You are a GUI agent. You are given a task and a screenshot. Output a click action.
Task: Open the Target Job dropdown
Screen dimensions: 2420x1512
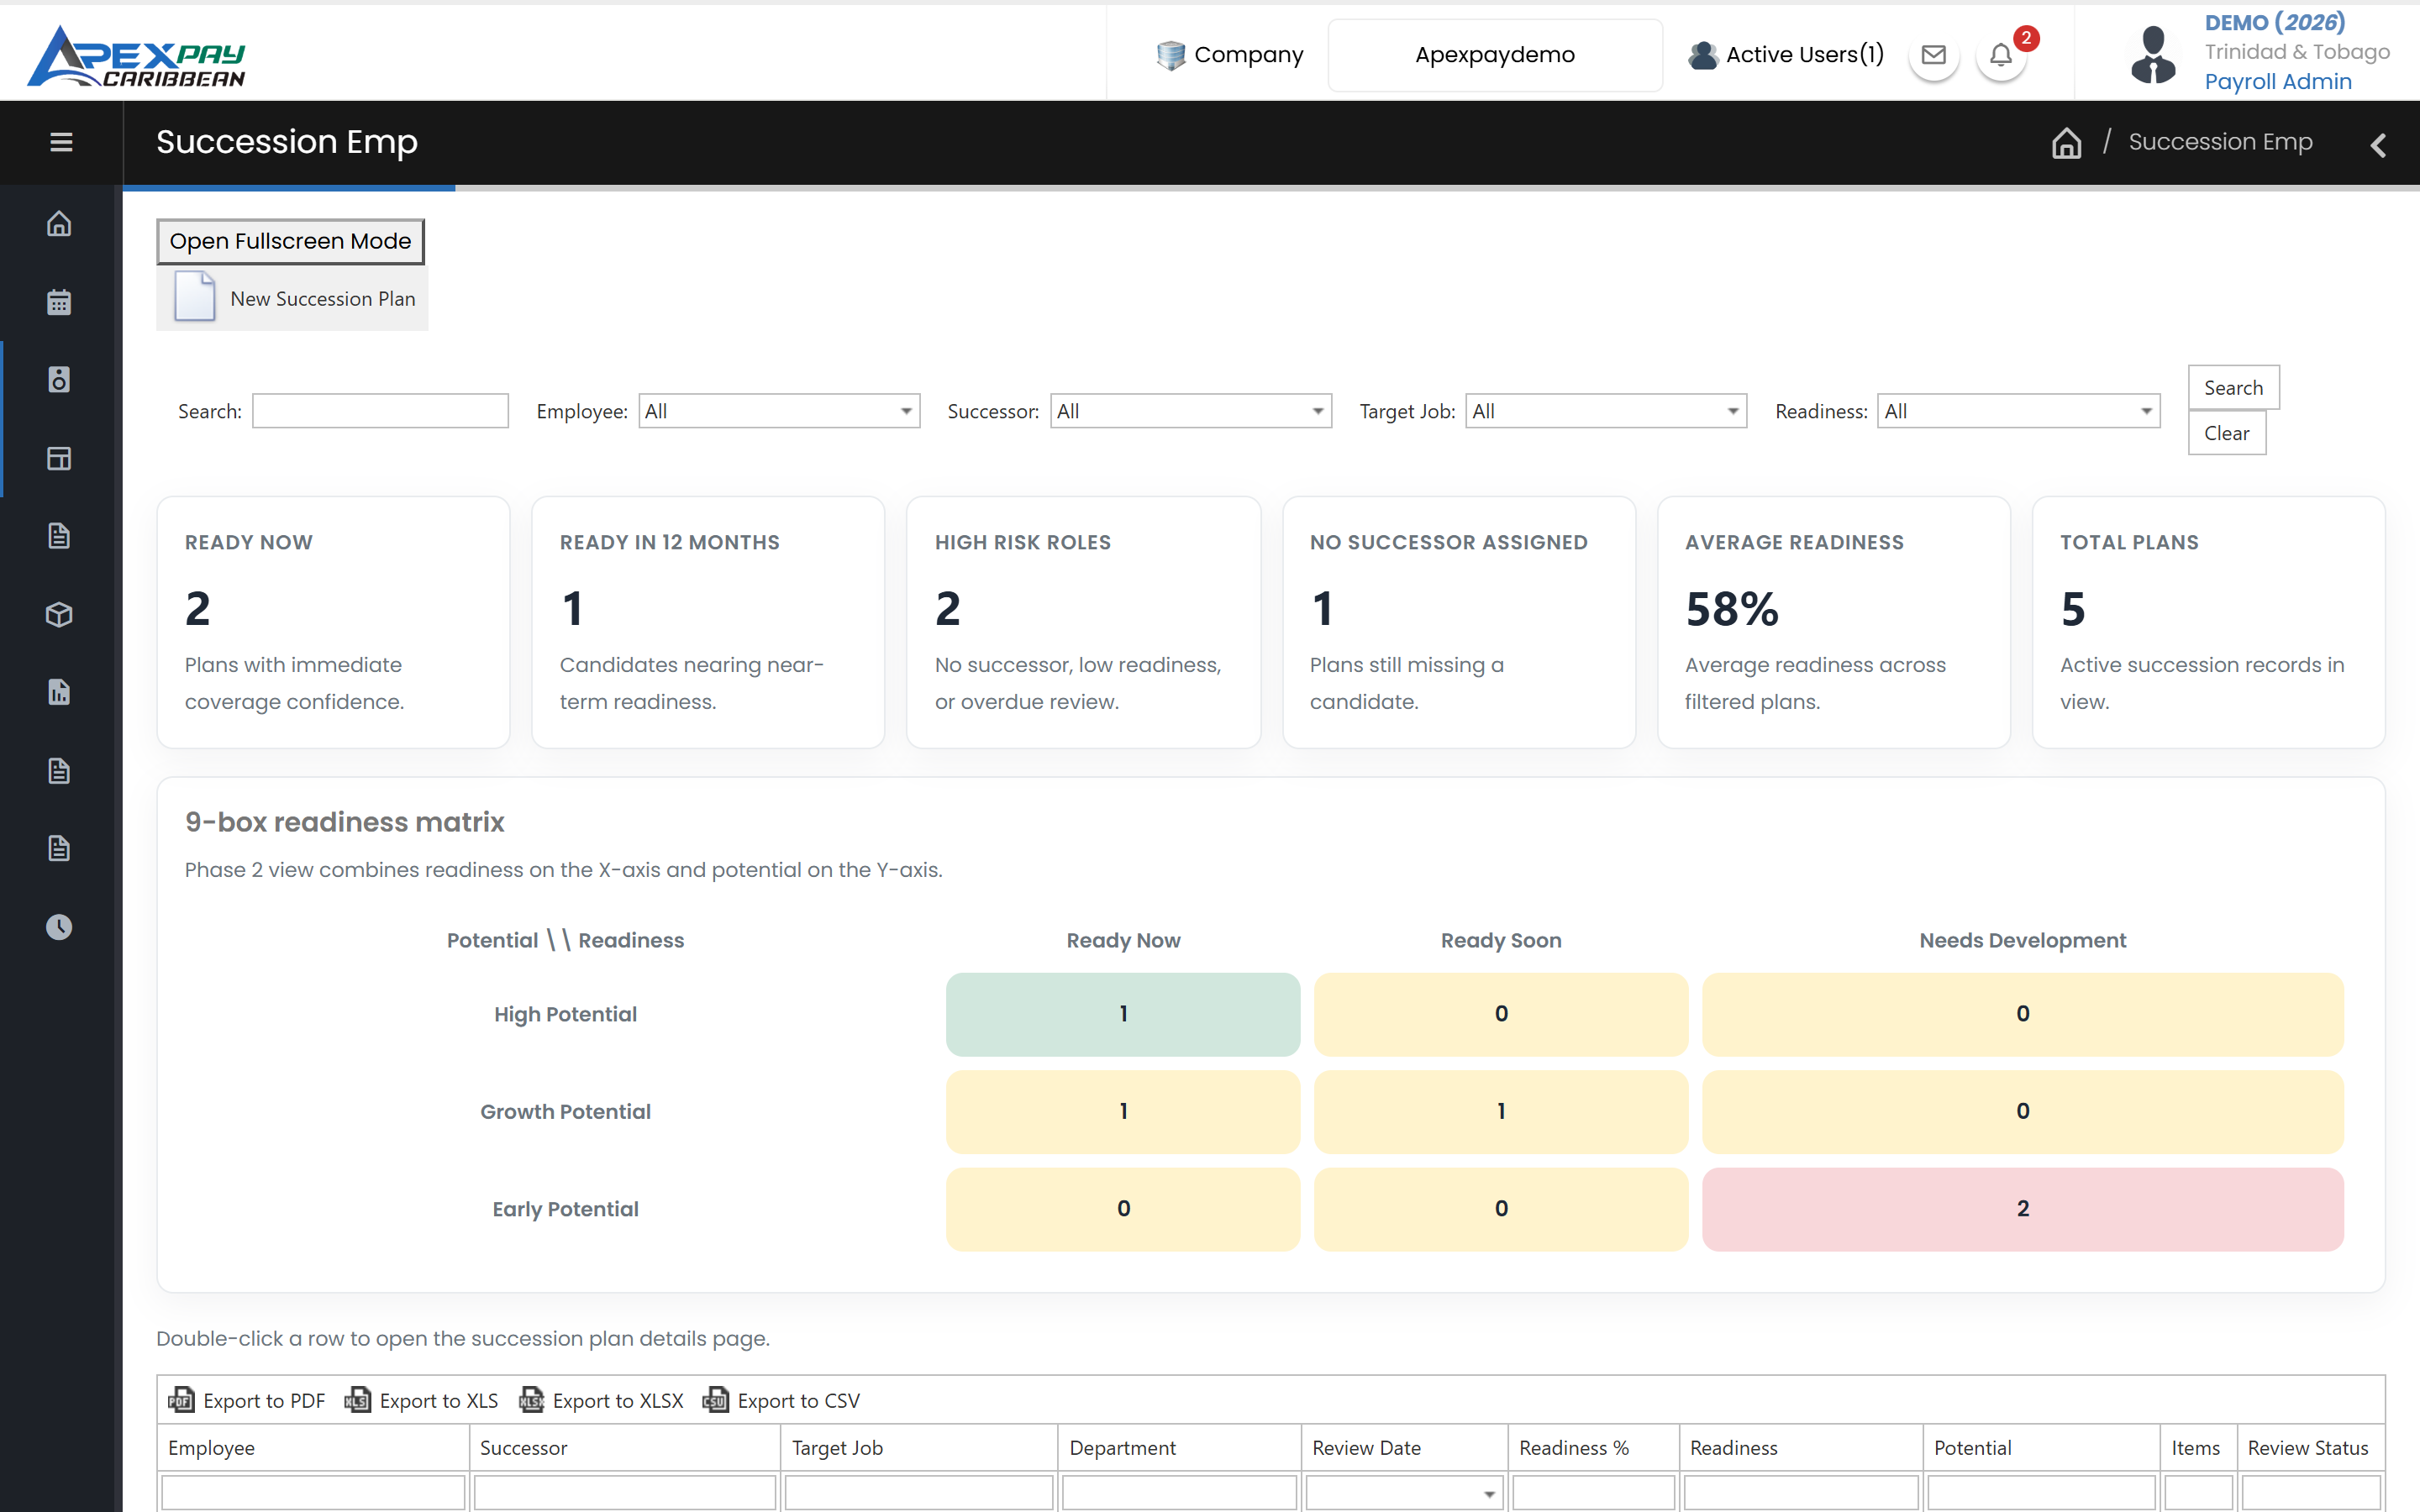point(1605,411)
